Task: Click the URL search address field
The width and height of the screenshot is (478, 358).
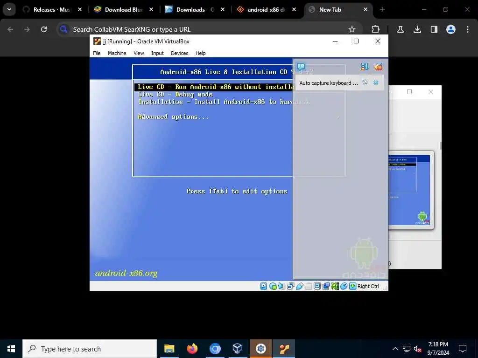Action: click(x=201, y=29)
